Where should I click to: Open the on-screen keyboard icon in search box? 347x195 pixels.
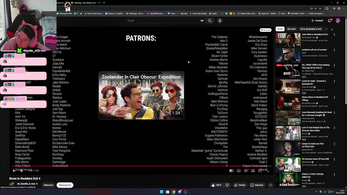(x=202, y=21)
